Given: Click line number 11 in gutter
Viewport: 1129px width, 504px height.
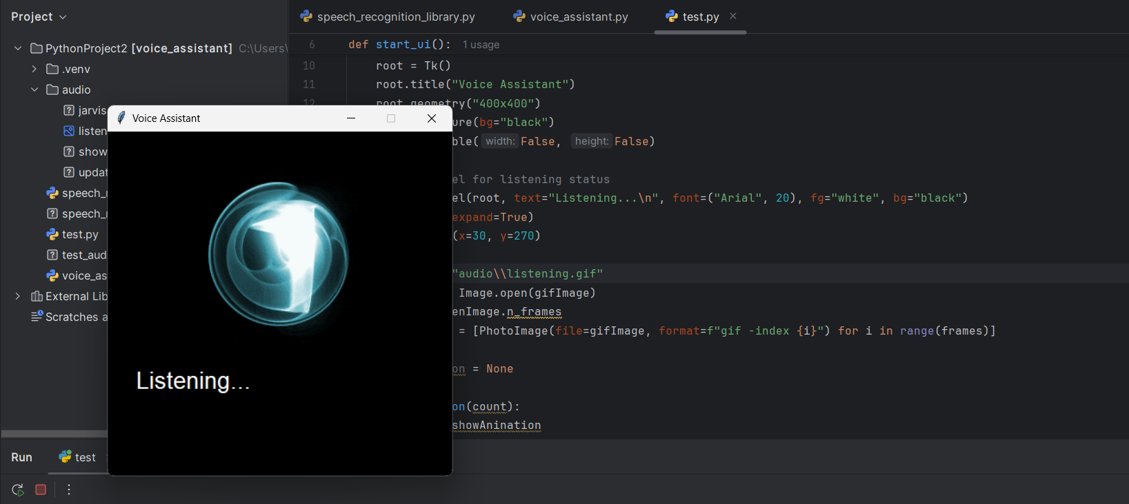Looking at the screenshot, I should point(309,84).
